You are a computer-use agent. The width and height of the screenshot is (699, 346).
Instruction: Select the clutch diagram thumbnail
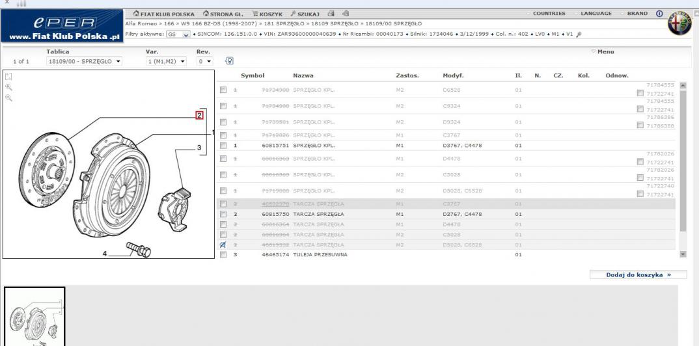click(x=34, y=317)
